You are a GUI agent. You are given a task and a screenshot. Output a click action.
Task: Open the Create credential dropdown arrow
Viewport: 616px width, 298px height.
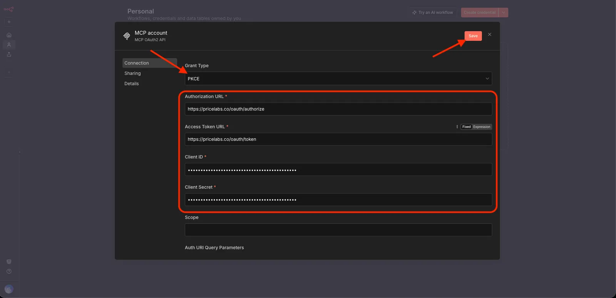[503, 13]
